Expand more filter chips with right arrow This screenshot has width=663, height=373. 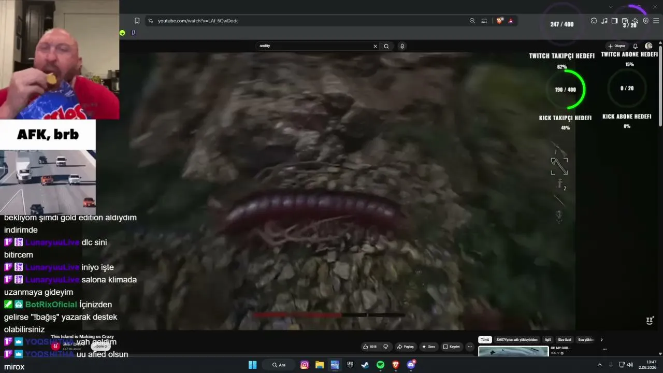(601, 340)
